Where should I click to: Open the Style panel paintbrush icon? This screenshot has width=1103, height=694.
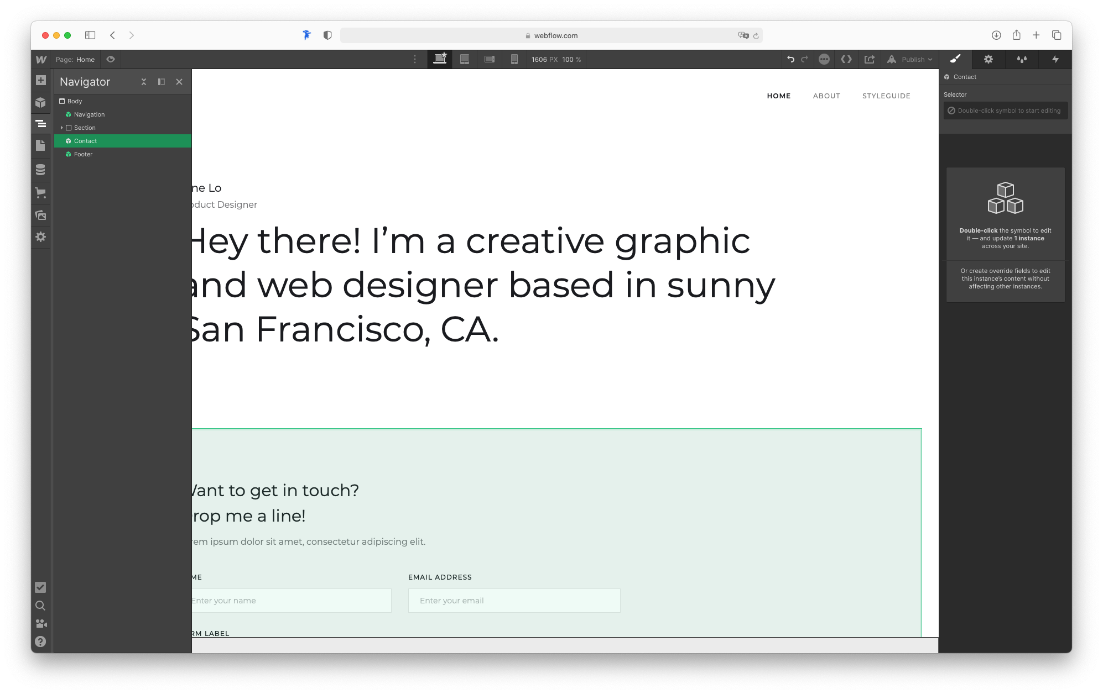[x=955, y=59]
